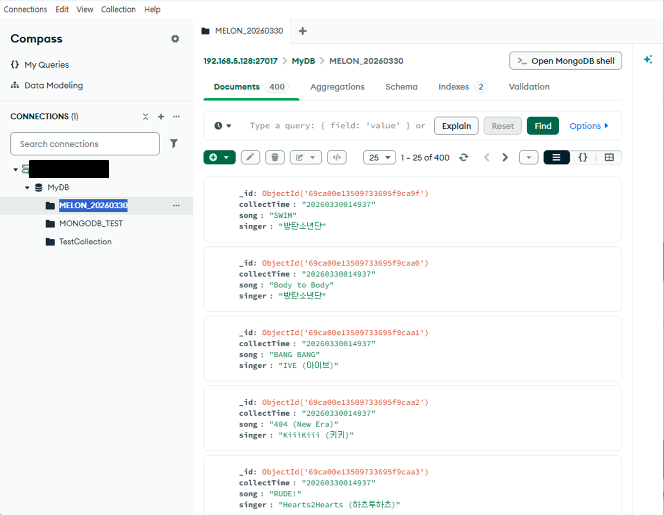This screenshot has width=664, height=515.
Task: Click song value "Body to Body"
Action: 301,285
